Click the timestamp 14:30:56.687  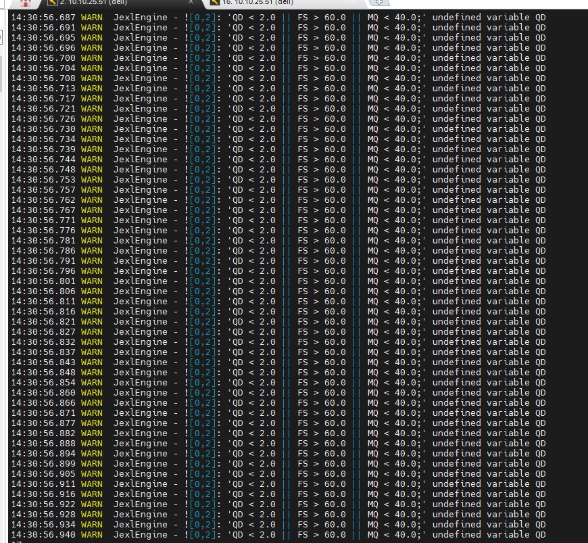[x=43, y=18]
